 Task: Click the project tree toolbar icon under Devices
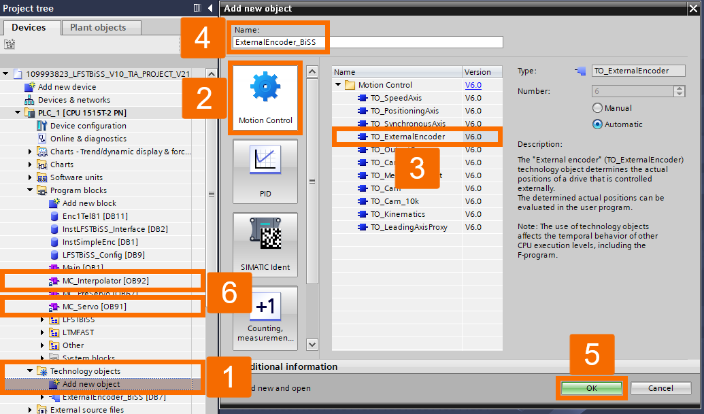click(x=10, y=44)
